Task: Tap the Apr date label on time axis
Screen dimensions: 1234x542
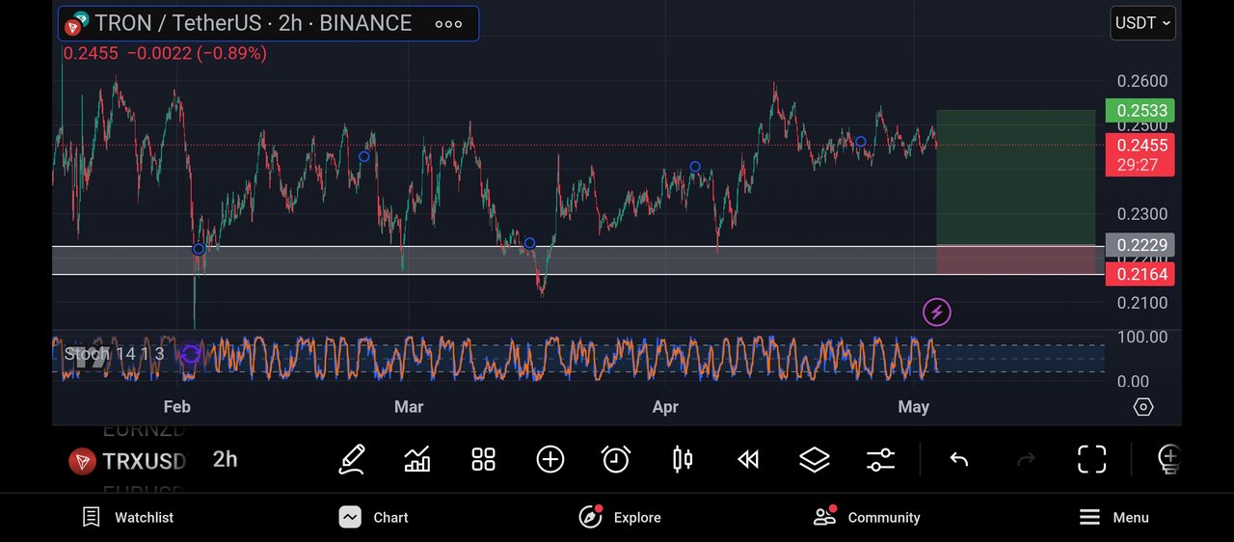Action: click(665, 407)
